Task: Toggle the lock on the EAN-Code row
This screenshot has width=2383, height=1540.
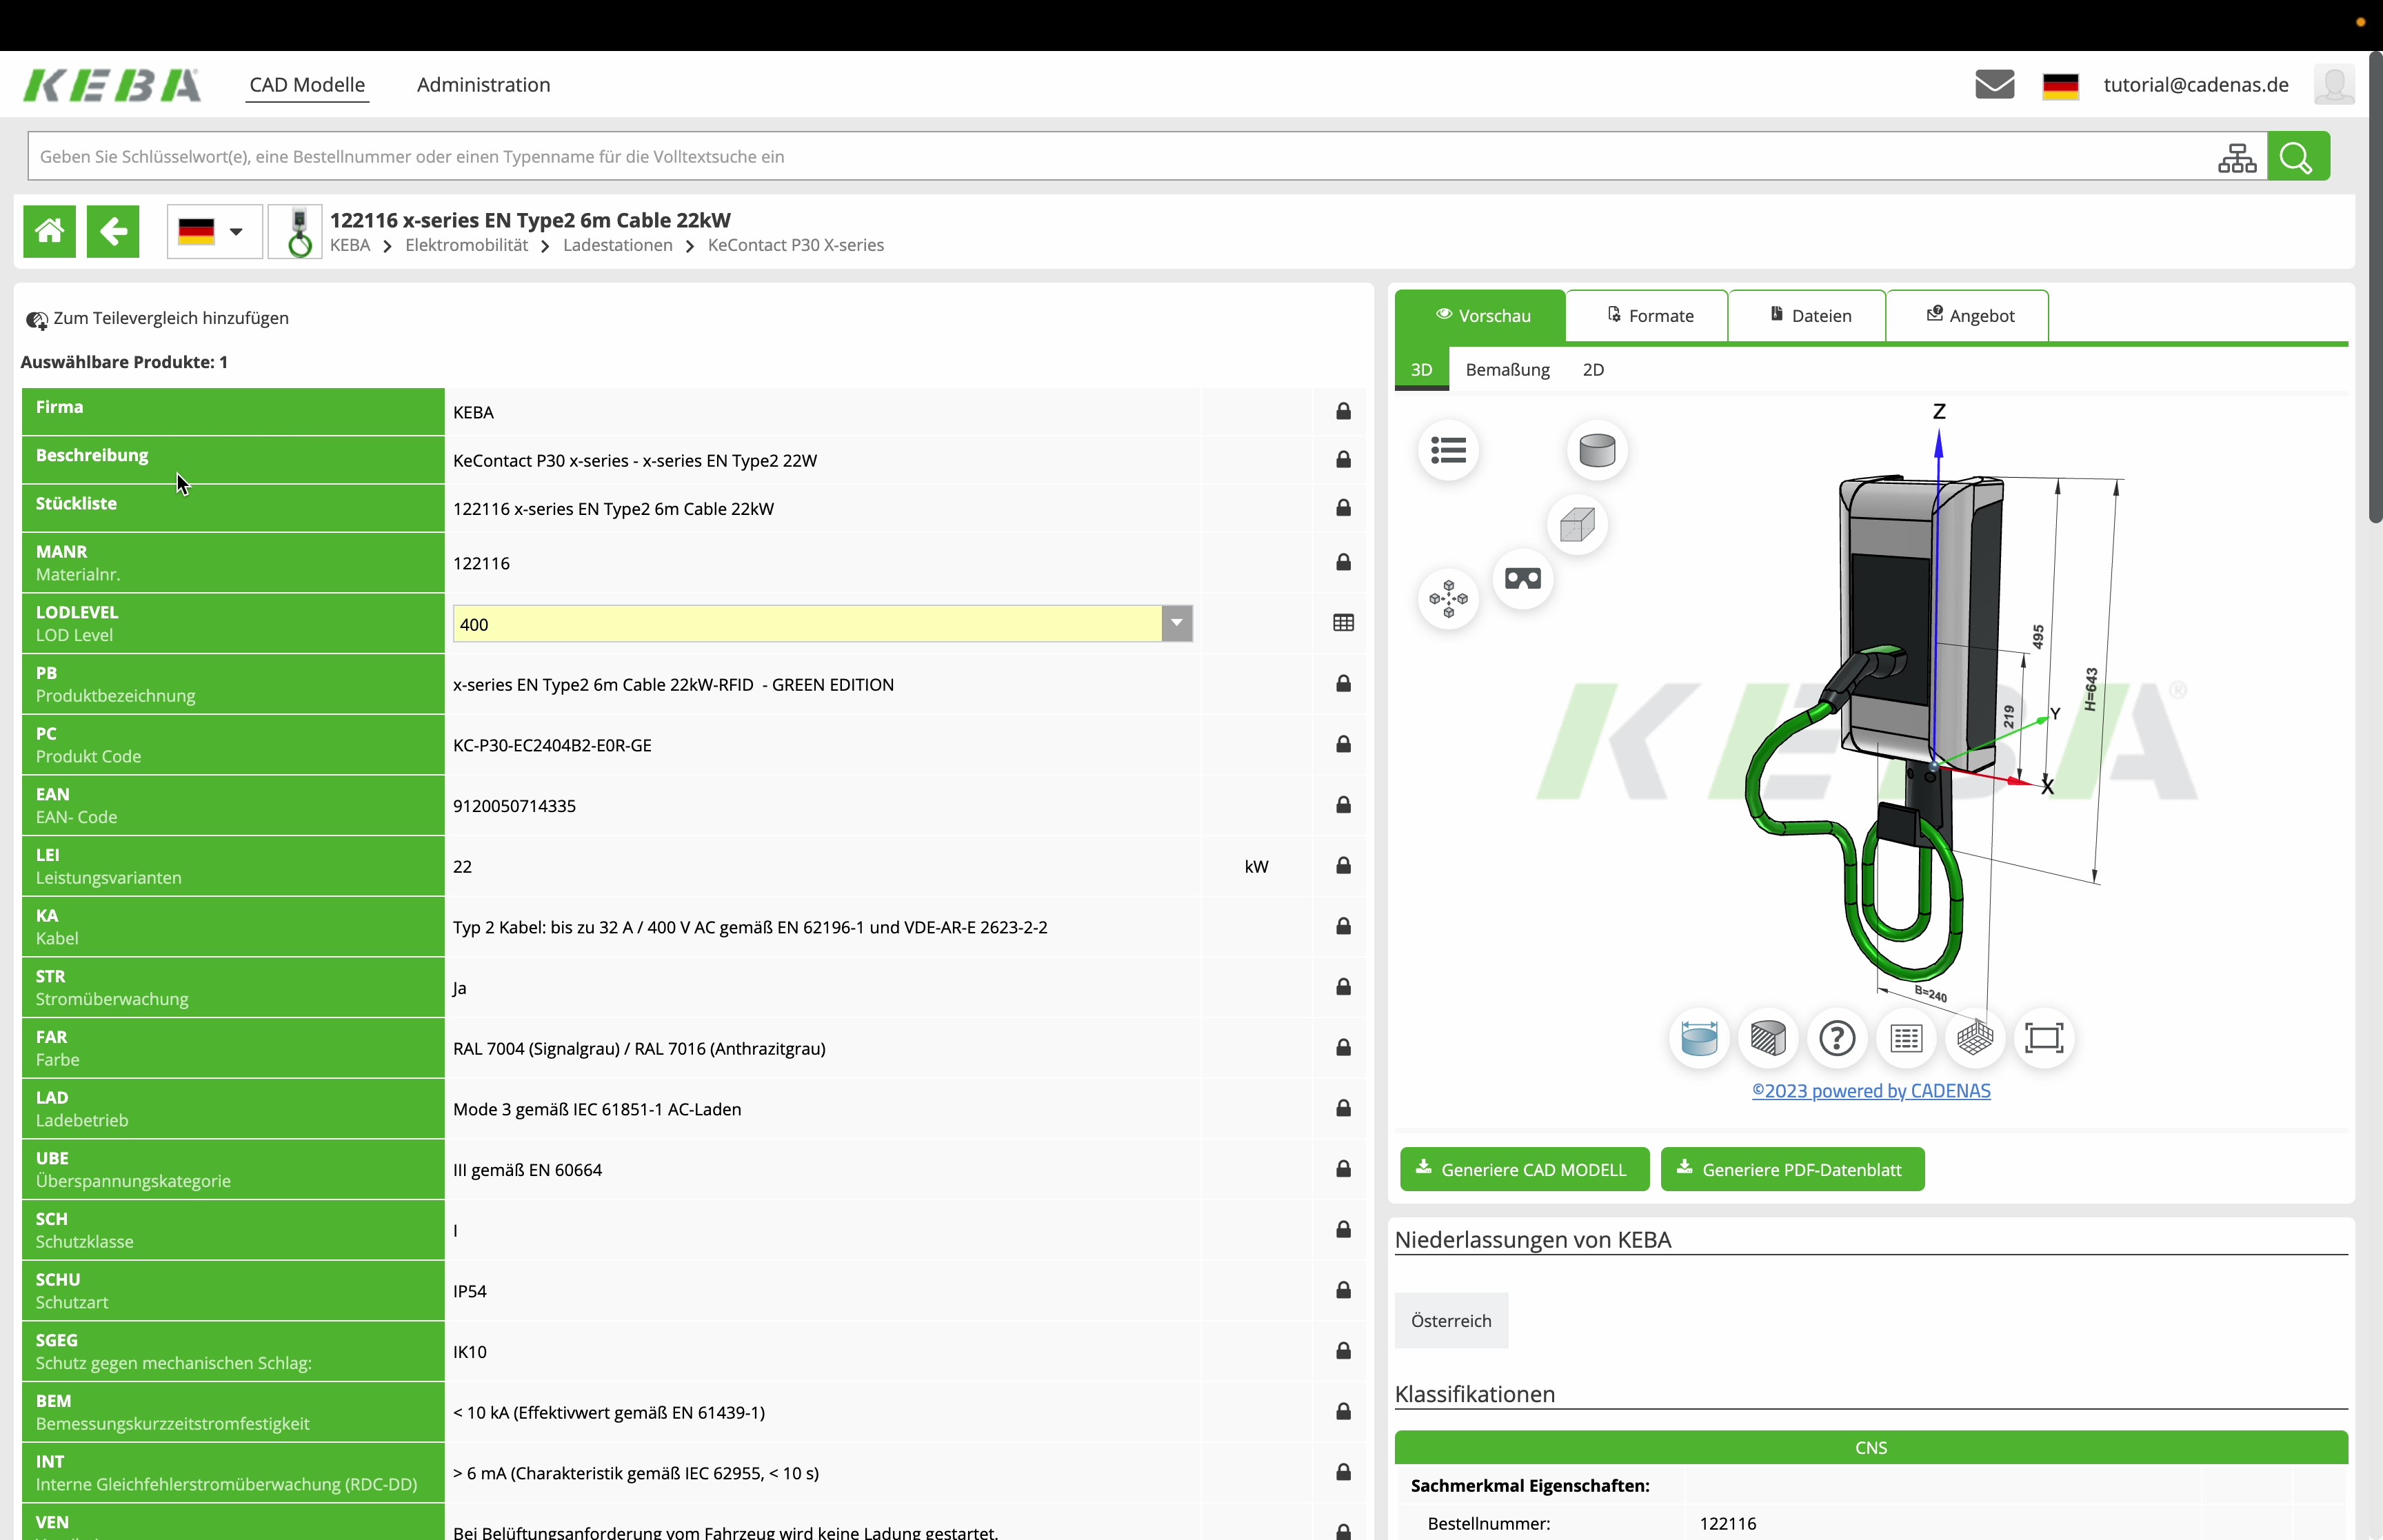Action: (1343, 805)
